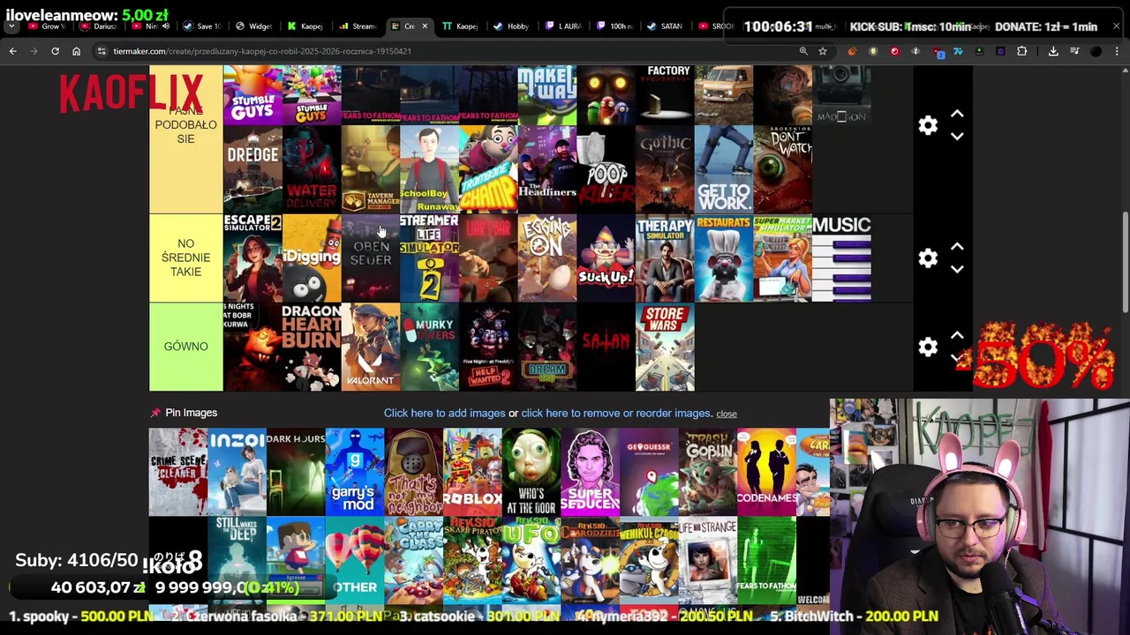This screenshot has width=1130, height=635.
Task: Open the browser downloads icon
Action: click(1053, 51)
